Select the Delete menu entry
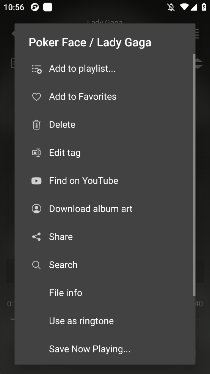This screenshot has height=374, width=210. (105, 125)
